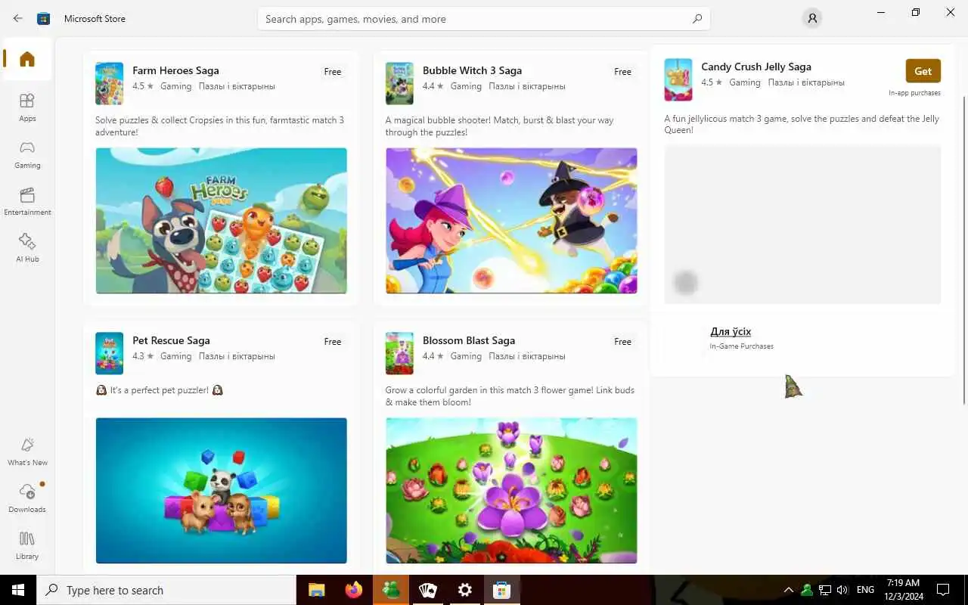
Task: Click the Candy Crush Jelly Saga app icon
Action: [678, 79]
